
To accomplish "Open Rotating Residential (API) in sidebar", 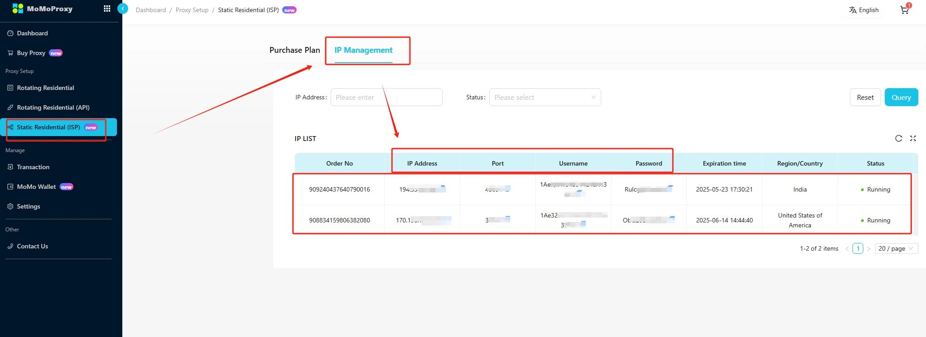I will click(x=53, y=107).
